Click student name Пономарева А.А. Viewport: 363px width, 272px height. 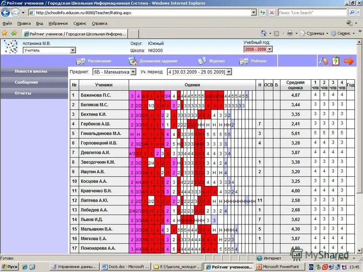98,248
